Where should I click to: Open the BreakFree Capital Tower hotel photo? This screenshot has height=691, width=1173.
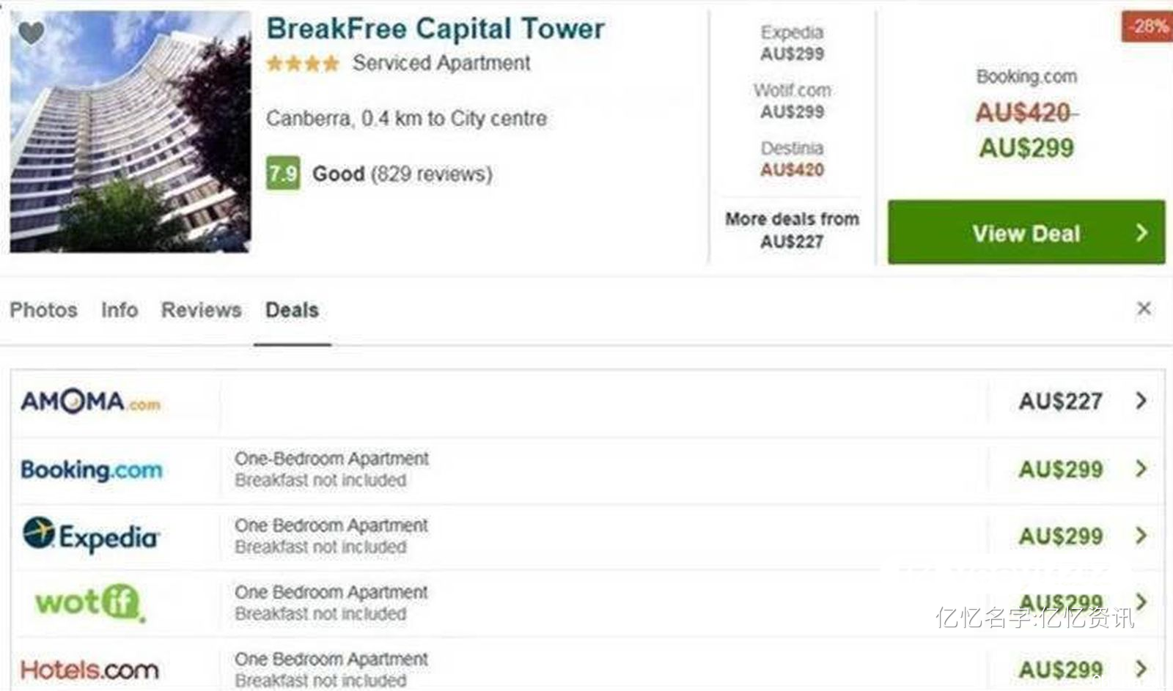pyautogui.click(x=130, y=132)
